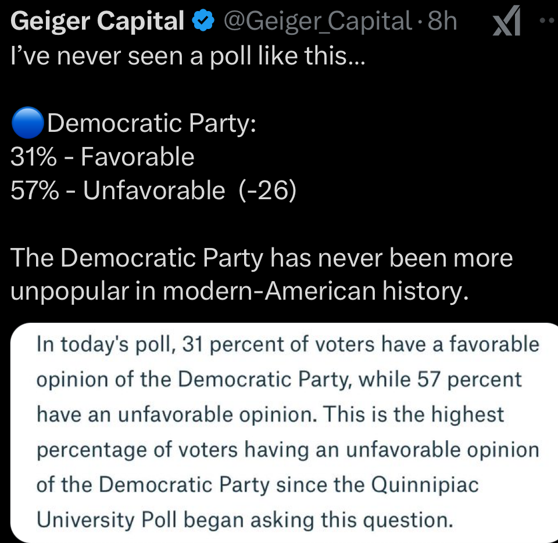Viewport: 558px width, 543px height.
Task: Click "Quinnipiac" in the embedded image
Action: (427, 484)
